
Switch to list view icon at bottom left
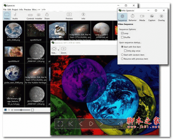(x=9, y=110)
